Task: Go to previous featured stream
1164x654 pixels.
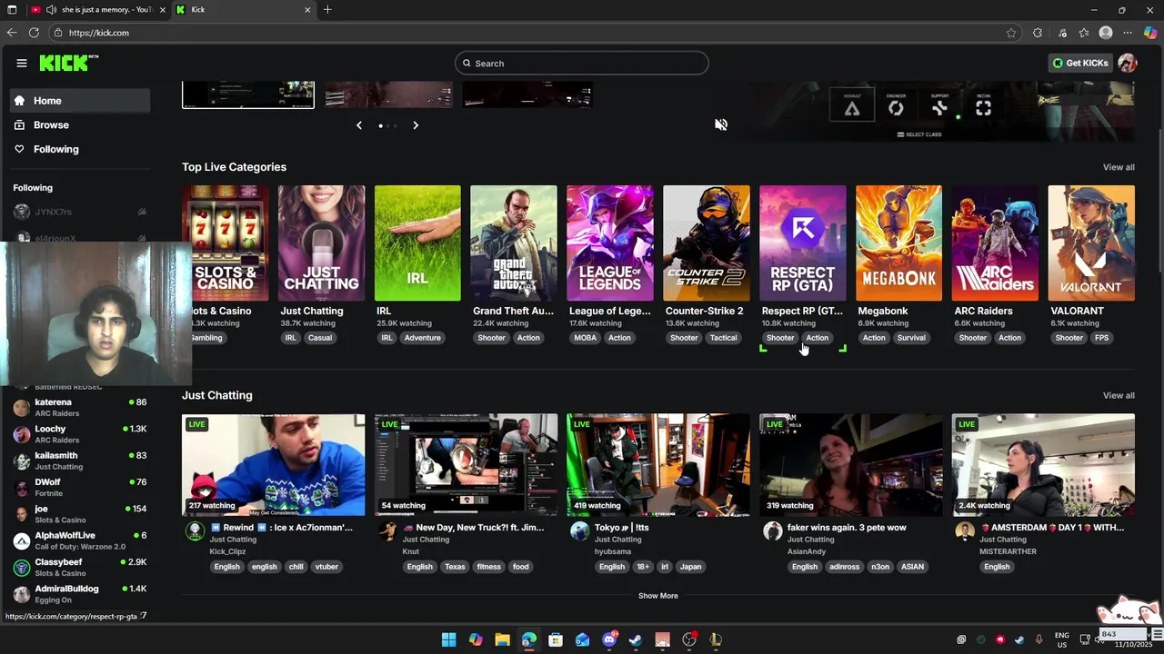Action: [x=359, y=125]
